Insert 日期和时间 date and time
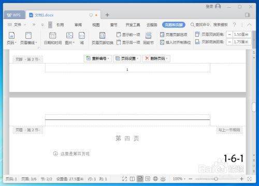 (53, 38)
